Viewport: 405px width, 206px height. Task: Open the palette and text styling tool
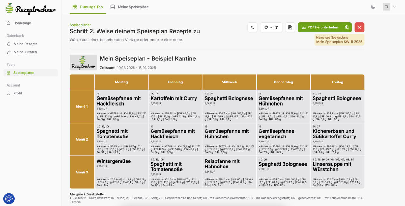click(x=271, y=27)
